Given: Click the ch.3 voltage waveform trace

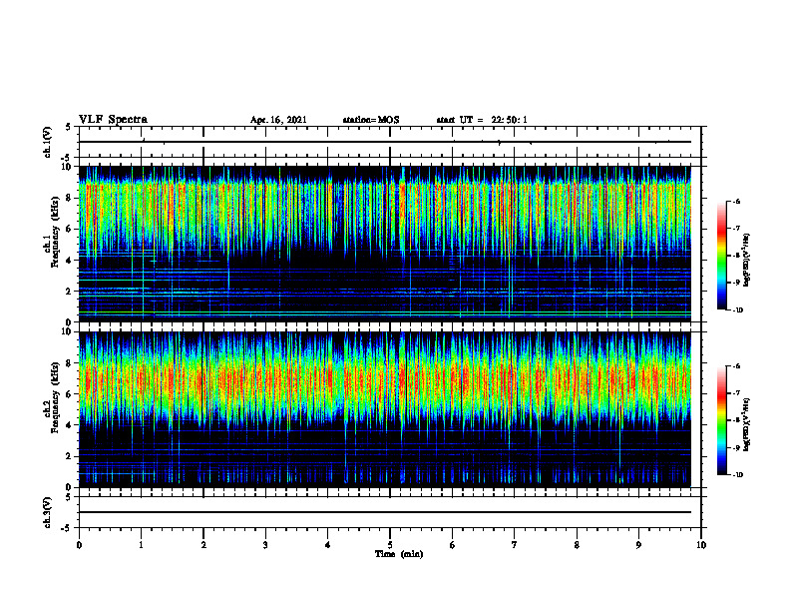Looking at the screenshot, I should coord(384,512).
